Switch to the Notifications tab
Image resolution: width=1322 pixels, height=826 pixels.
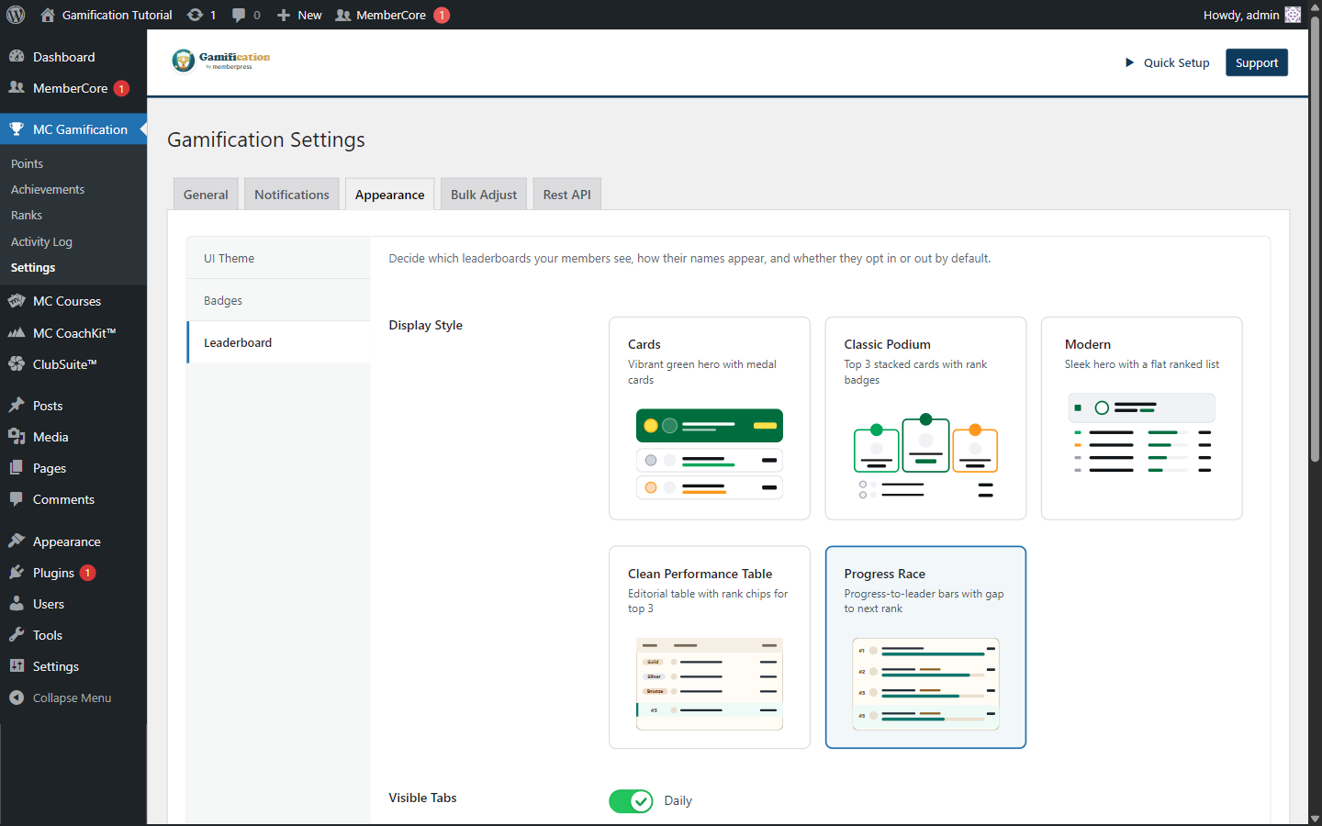coord(292,194)
